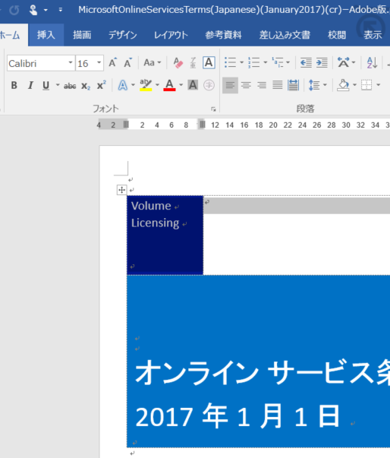Apply subscript formatting
Screen dimensions: 390x458
pyautogui.click(x=86, y=86)
